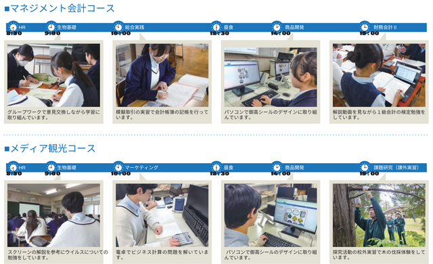The width and height of the screenshot is (433, 264).
Task: Select the 財務会計II label on the timeline
Action: 385,27
